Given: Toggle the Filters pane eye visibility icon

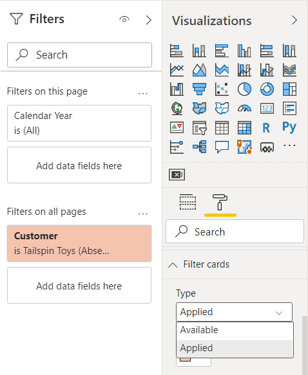Looking at the screenshot, I should point(124,19).
